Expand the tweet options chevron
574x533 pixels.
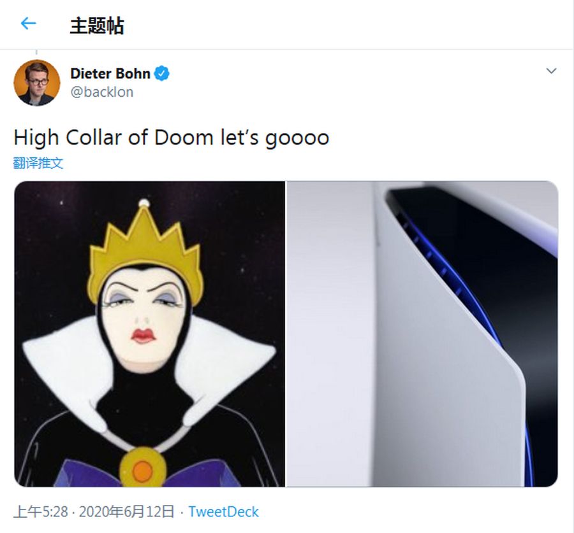[551, 71]
